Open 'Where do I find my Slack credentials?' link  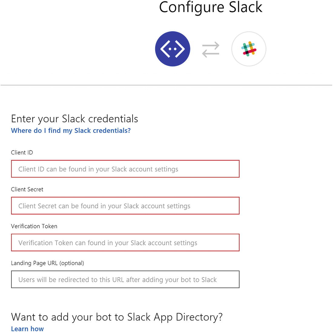coord(71,131)
